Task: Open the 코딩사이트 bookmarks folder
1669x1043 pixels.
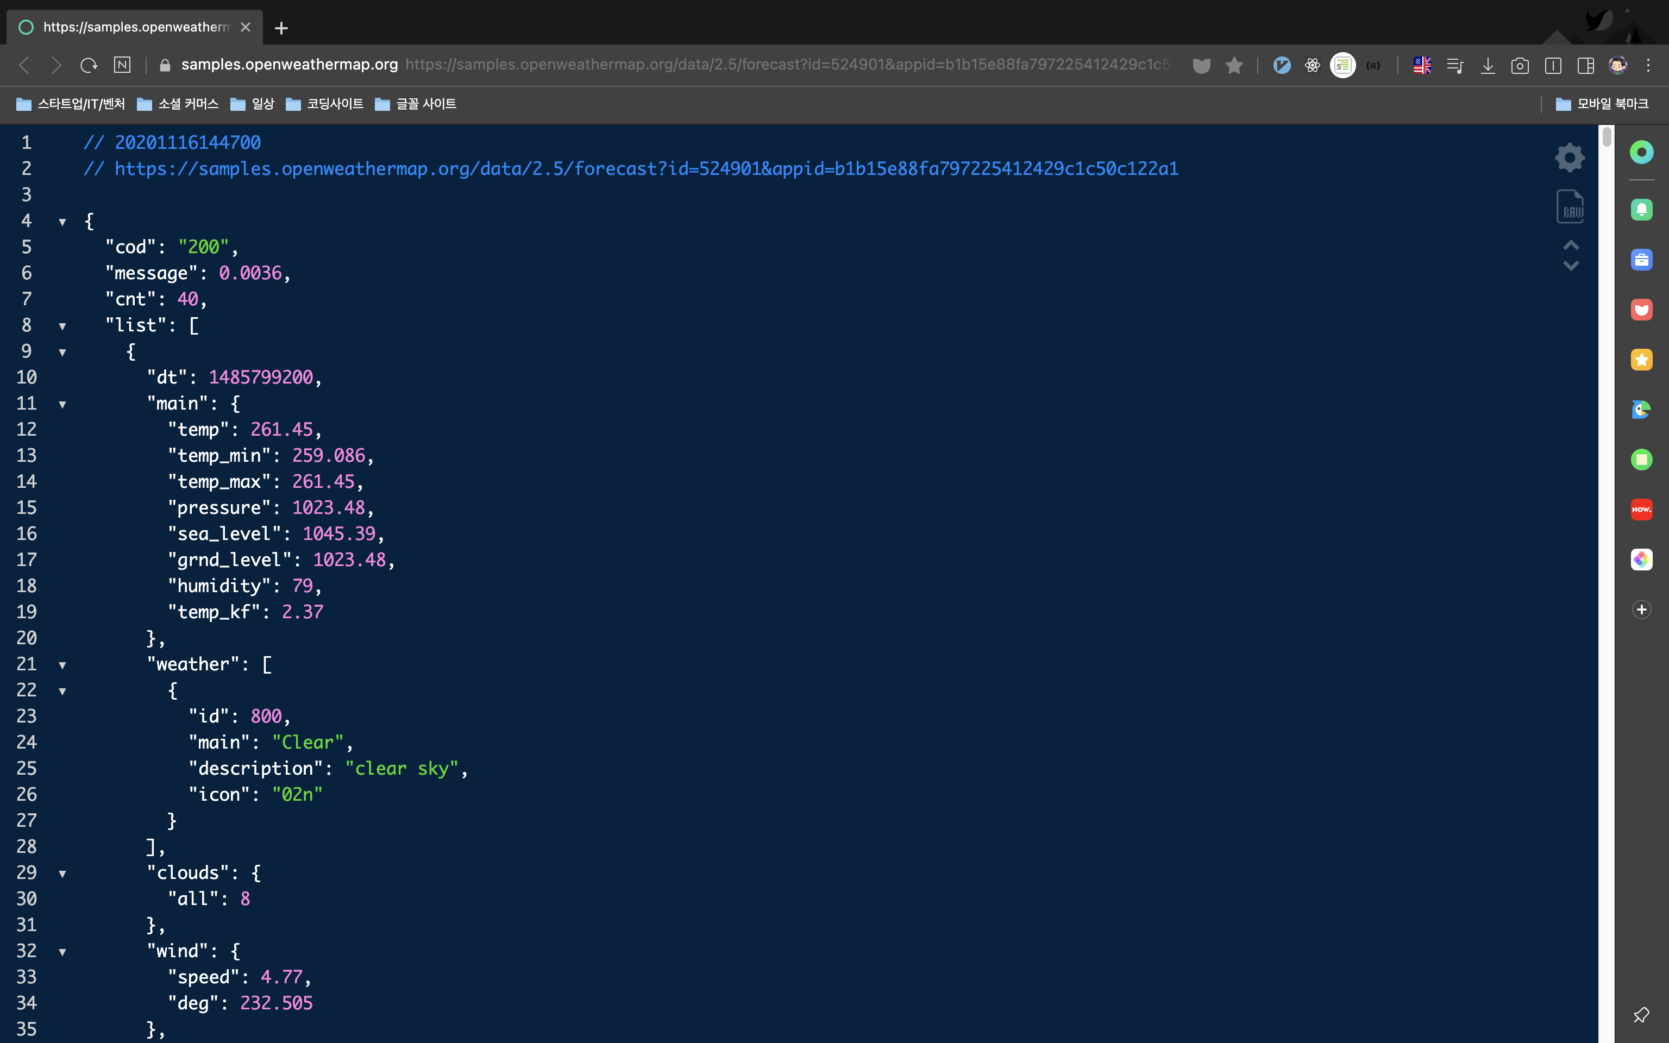Action: [324, 104]
